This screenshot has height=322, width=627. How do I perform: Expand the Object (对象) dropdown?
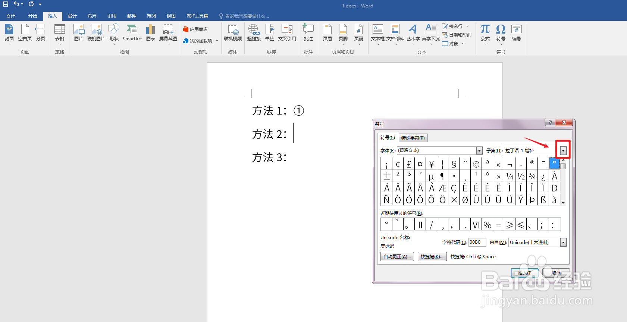pyautogui.click(x=463, y=44)
